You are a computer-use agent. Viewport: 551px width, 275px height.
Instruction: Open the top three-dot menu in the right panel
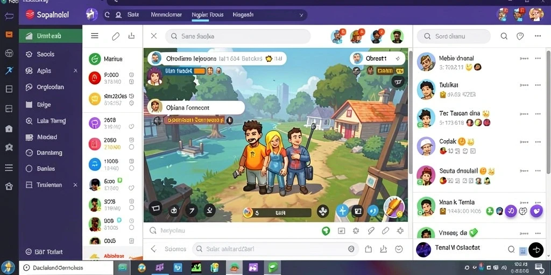pos(538,36)
